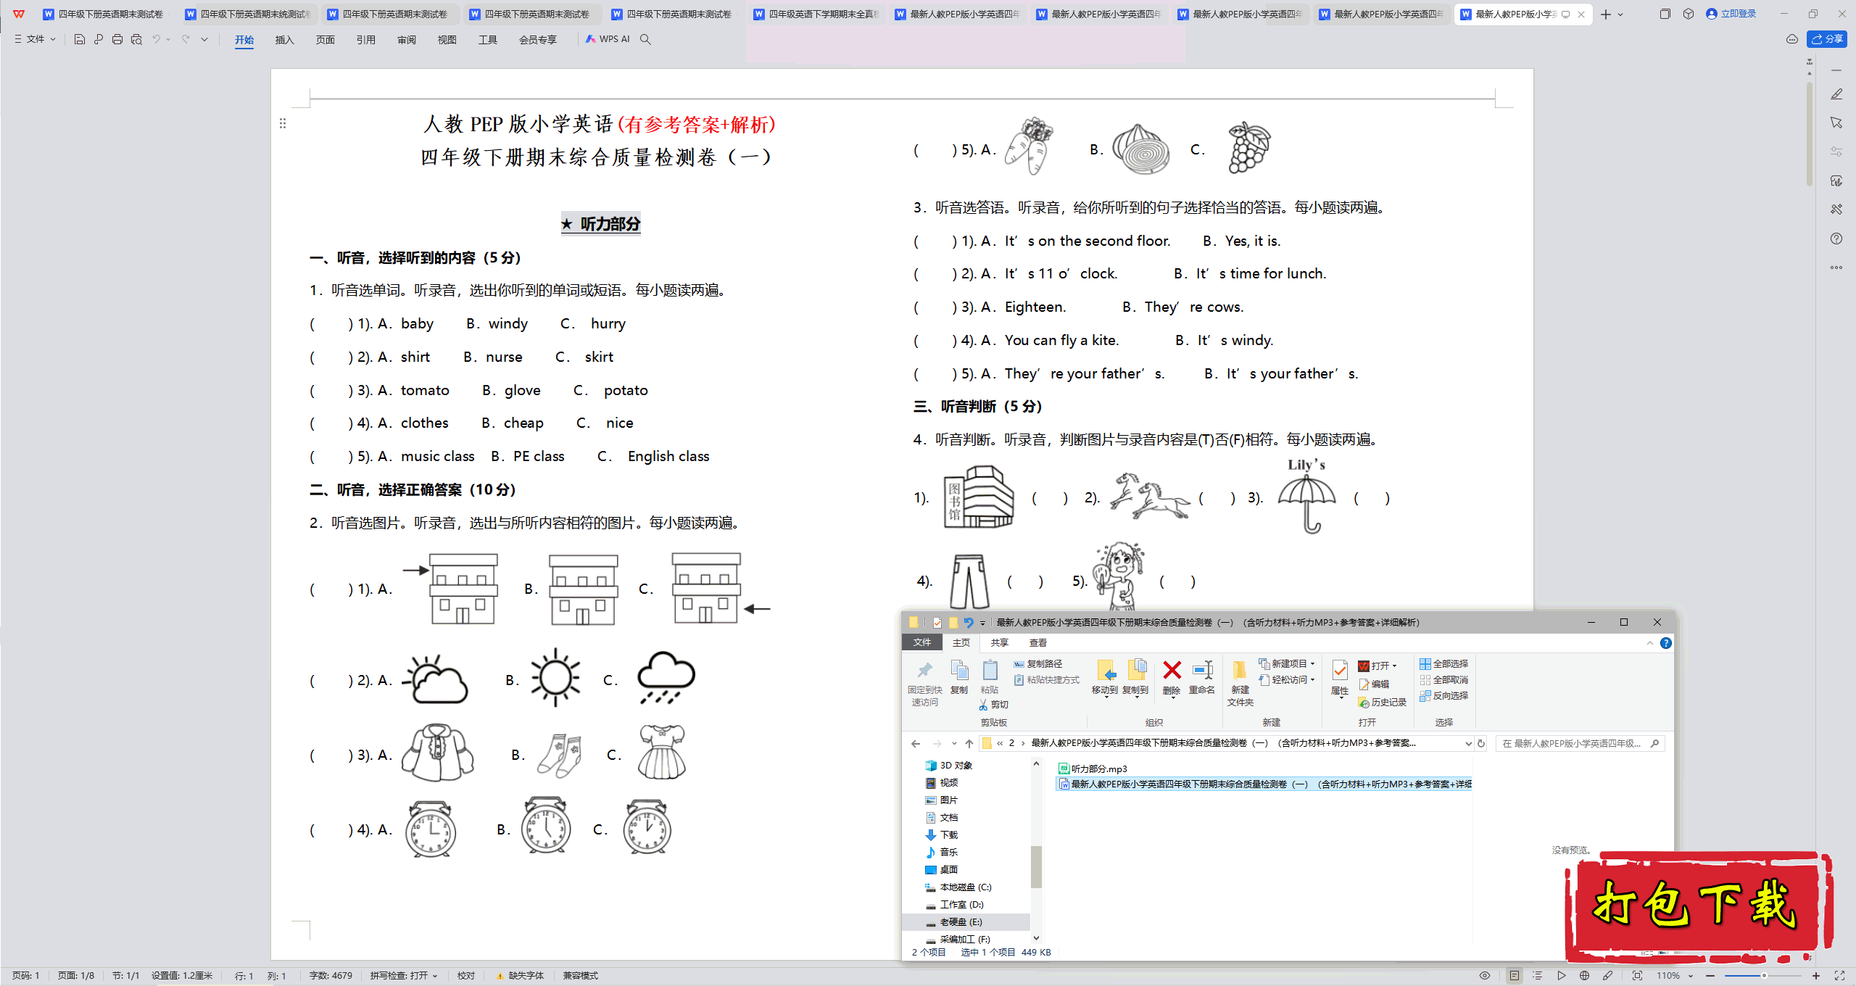Open the help icon in right sidebar
1856x986 pixels.
pyautogui.click(x=1836, y=239)
